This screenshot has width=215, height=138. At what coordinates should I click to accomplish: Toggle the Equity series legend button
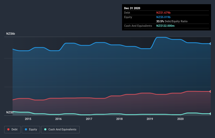tap(31, 130)
